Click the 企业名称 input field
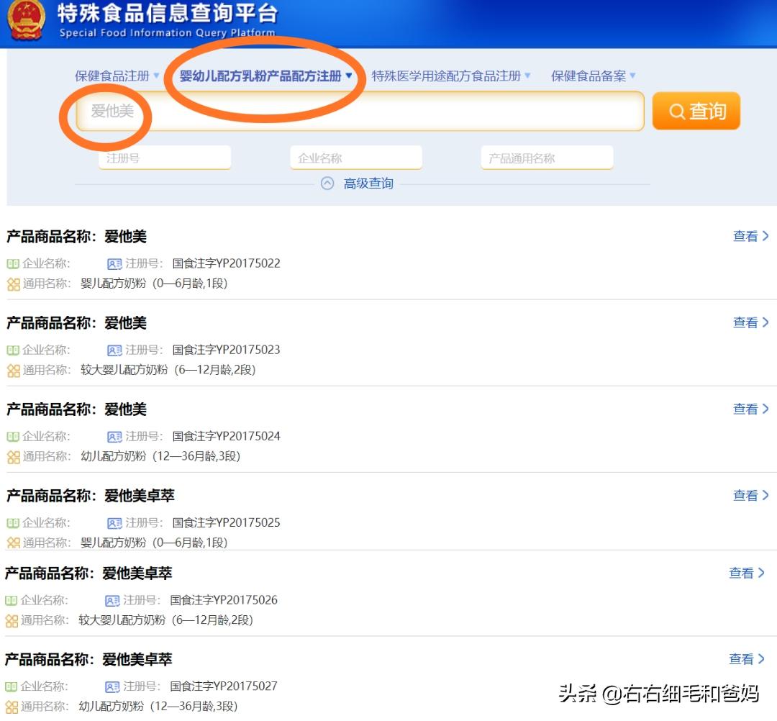The height and width of the screenshot is (721, 777). pos(355,157)
